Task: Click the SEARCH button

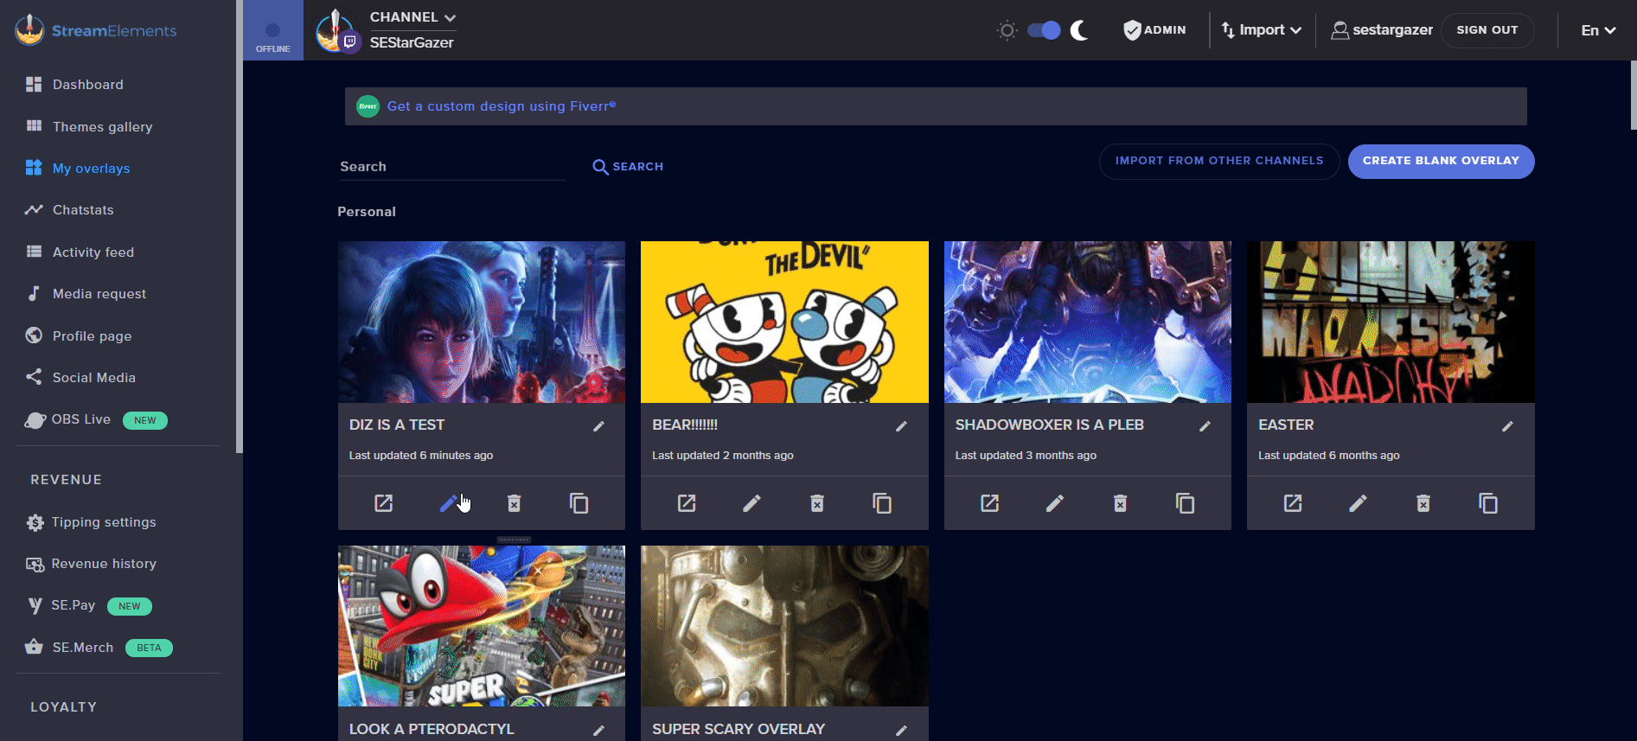Action: 628,167
